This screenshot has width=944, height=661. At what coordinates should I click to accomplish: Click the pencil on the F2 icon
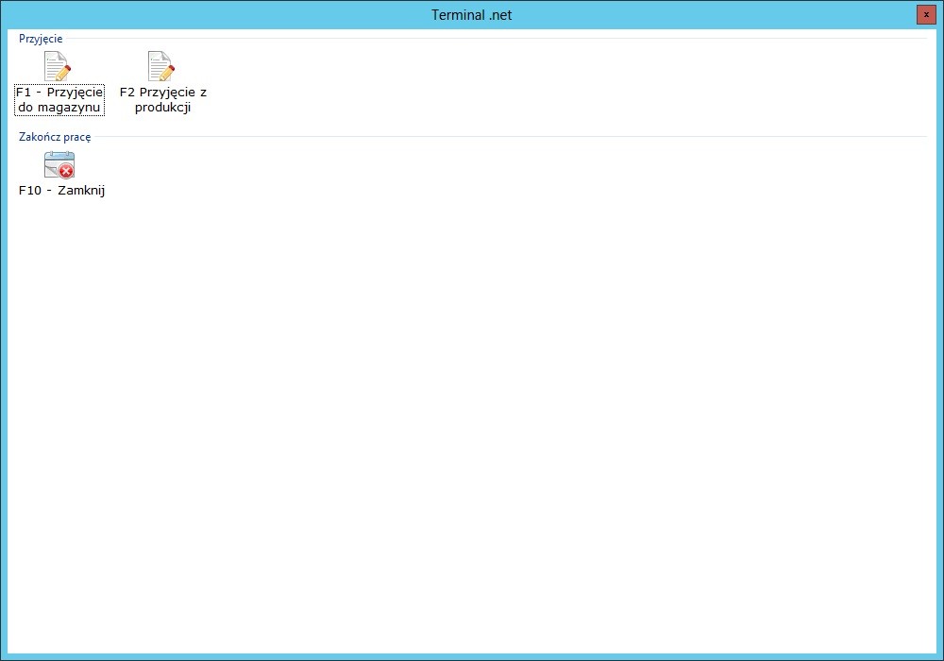point(166,71)
